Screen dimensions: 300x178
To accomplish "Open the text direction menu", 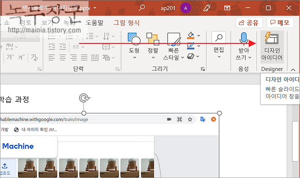I will click(x=109, y=36).
